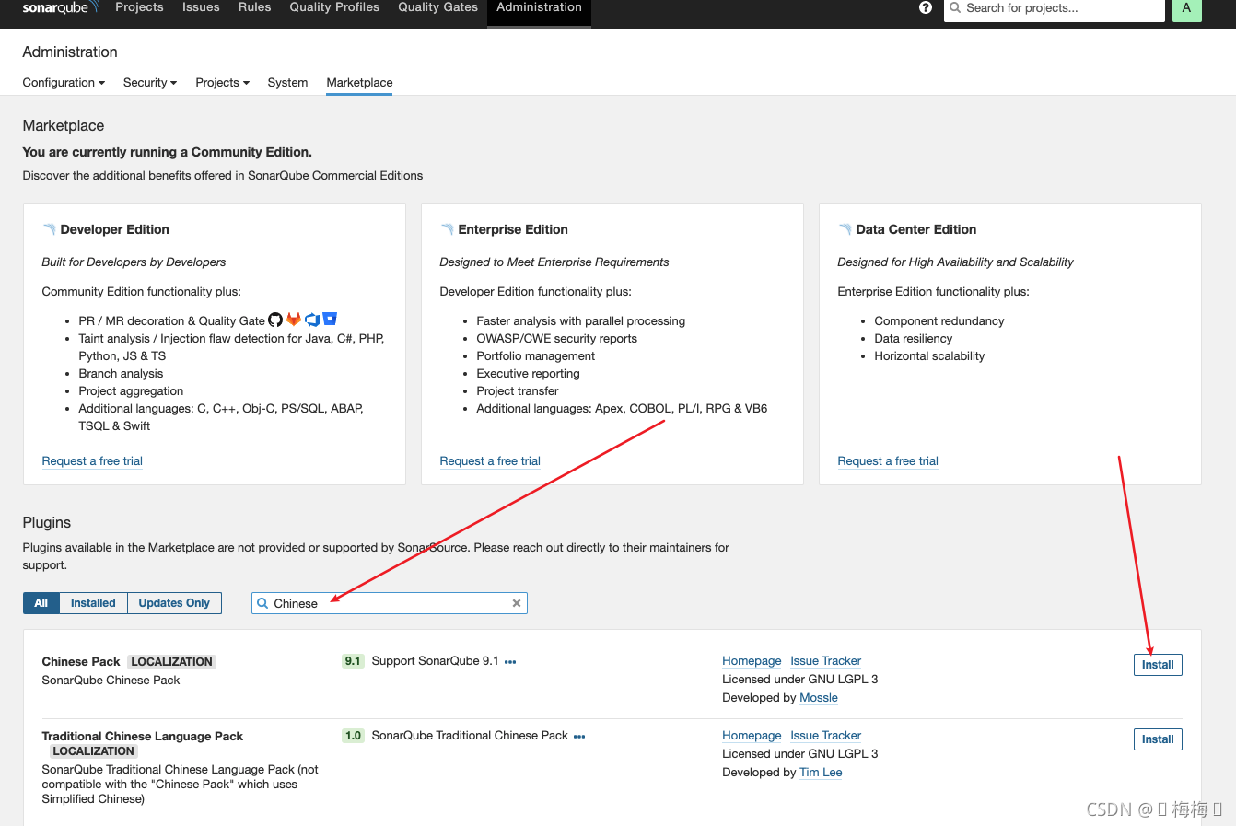The image size is (1236, 826).
Task: Click the 'Chinese Pack' plugin name
Action: pos(81,662)
